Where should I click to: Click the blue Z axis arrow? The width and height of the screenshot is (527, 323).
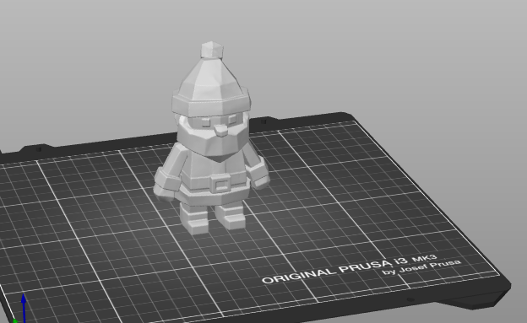[x=24, y=308]
